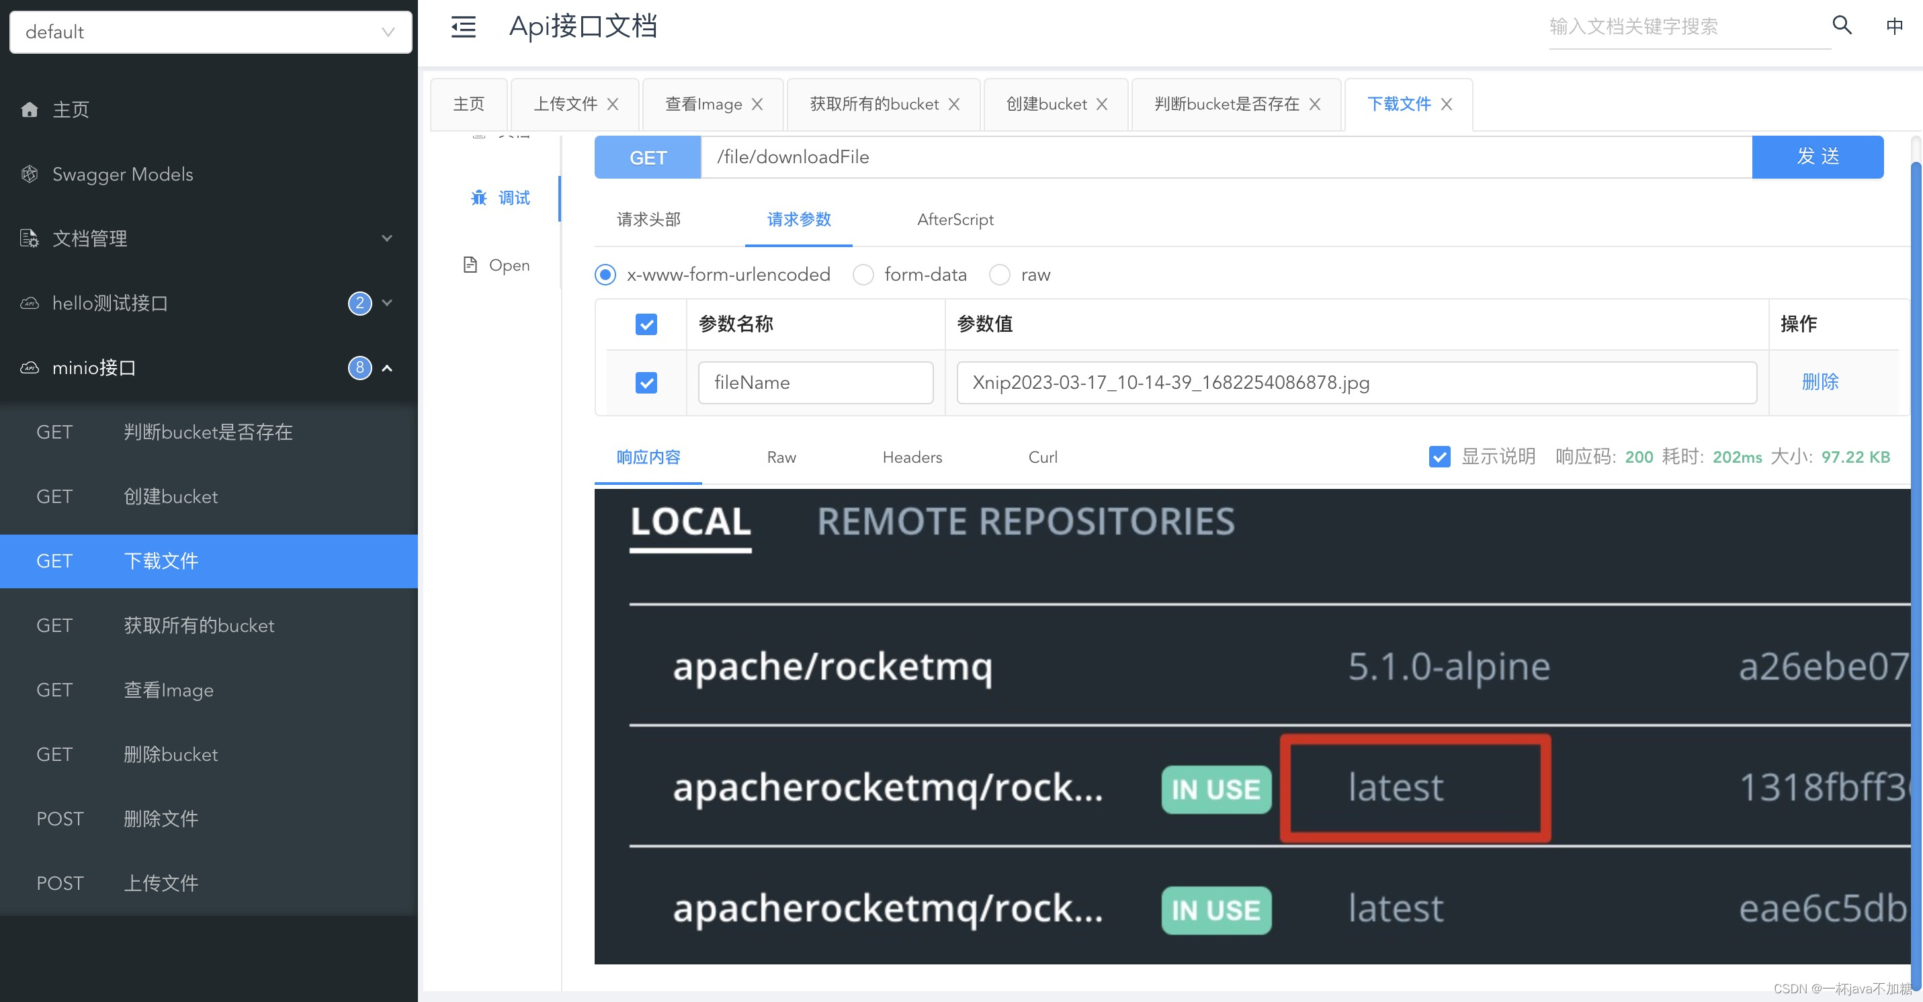This screenshot has height=1002, width=1923.
Task: Open Swagger Models in the sidebar
Action: point(209,174)
